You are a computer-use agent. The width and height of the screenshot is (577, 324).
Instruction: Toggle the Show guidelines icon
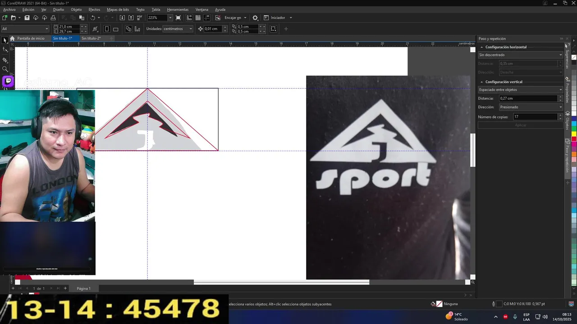click(207, 18)
